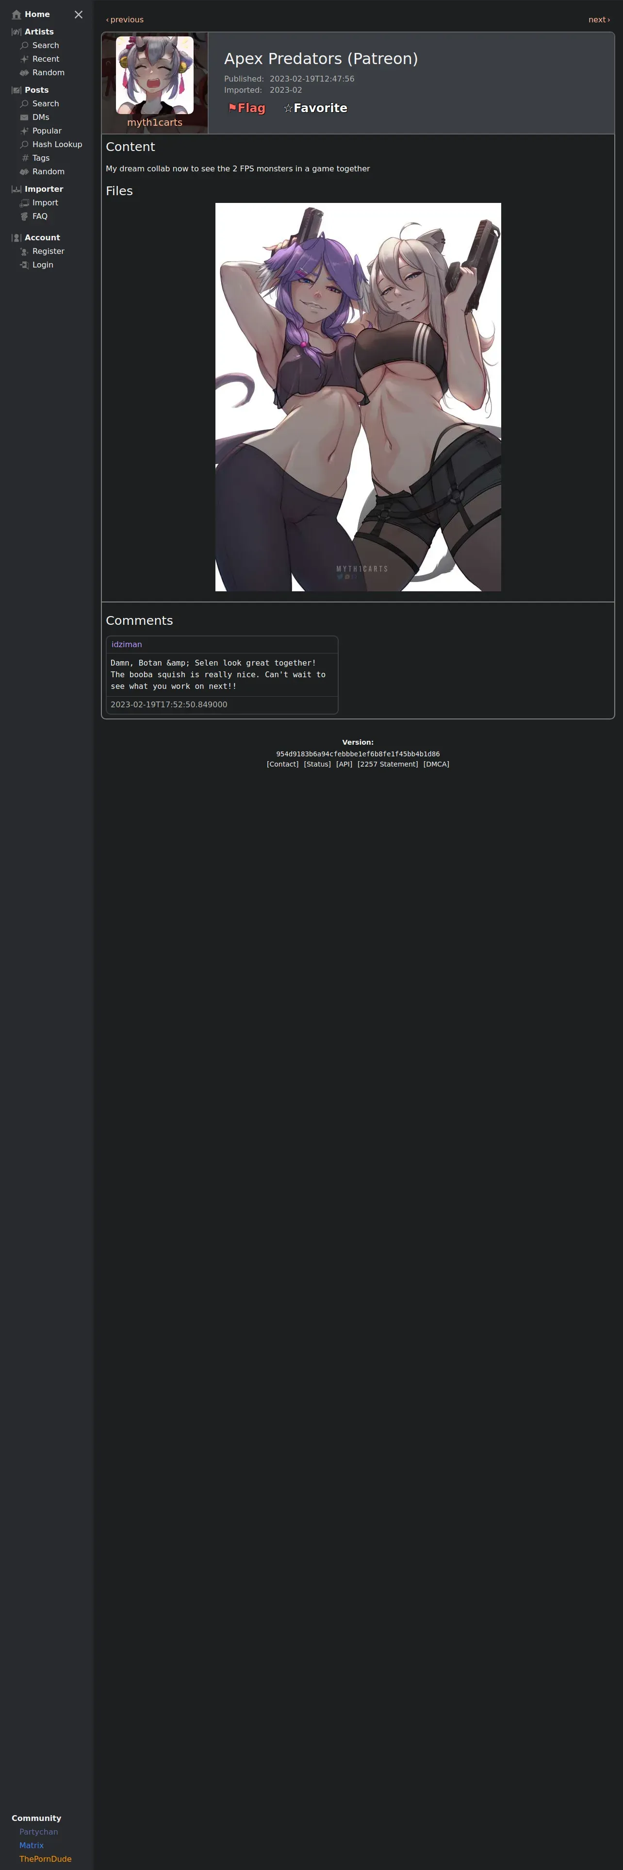This screenshot has height=1870, width=623.
Task: Open the 2257 Statement link
Action: (x=388, y=765)
